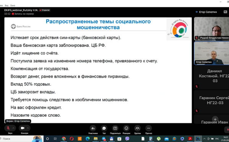
Task: Click the РУС language indicator
Action: (217, 139)
